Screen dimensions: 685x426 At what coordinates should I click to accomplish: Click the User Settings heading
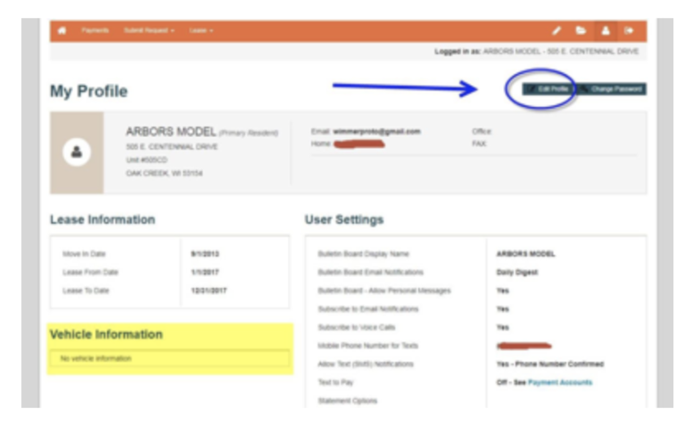coord(343,219)
